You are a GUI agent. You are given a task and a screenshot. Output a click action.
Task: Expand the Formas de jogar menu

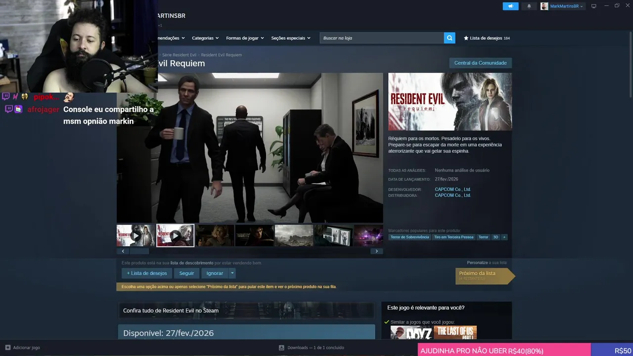tap(245, 38)
